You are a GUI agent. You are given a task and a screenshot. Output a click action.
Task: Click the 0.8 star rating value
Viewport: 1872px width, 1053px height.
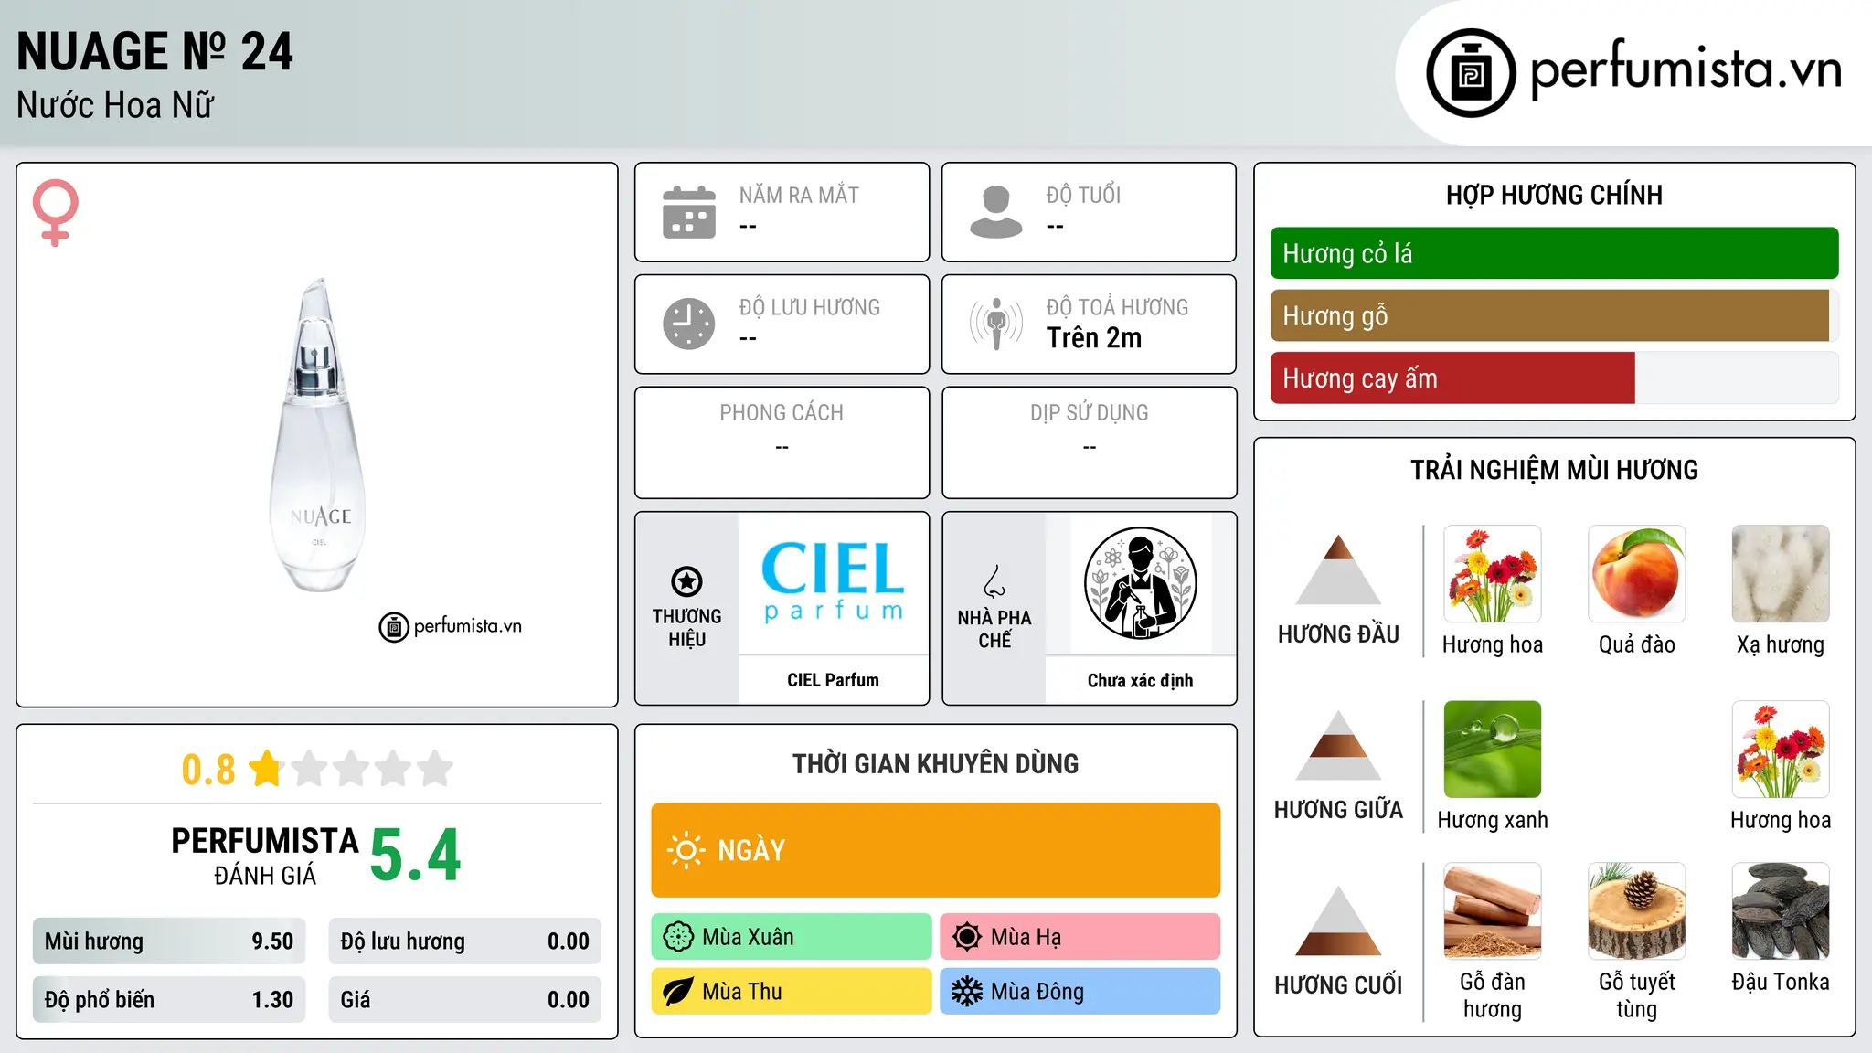click(208, 770)
